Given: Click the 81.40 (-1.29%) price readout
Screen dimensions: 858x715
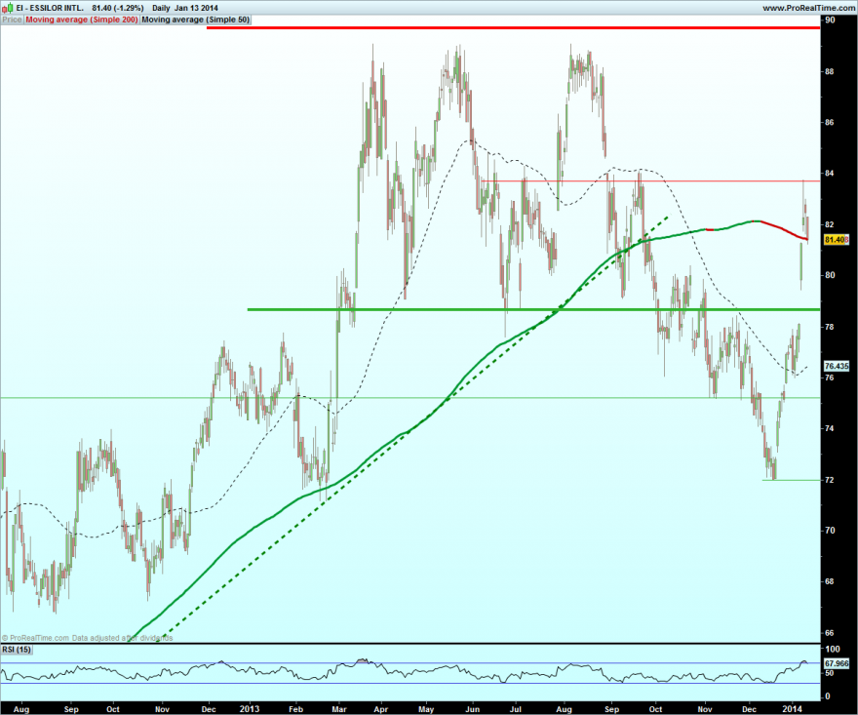Looking at the screenshot, I should point(118,8).
